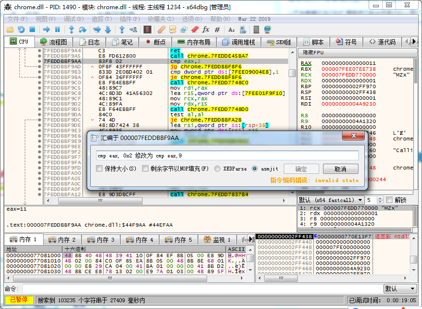Switch to the 断点 tab

(x=156, y=42)
